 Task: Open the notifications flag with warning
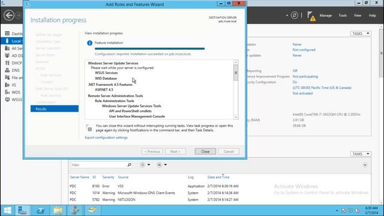tap(311, 16)
